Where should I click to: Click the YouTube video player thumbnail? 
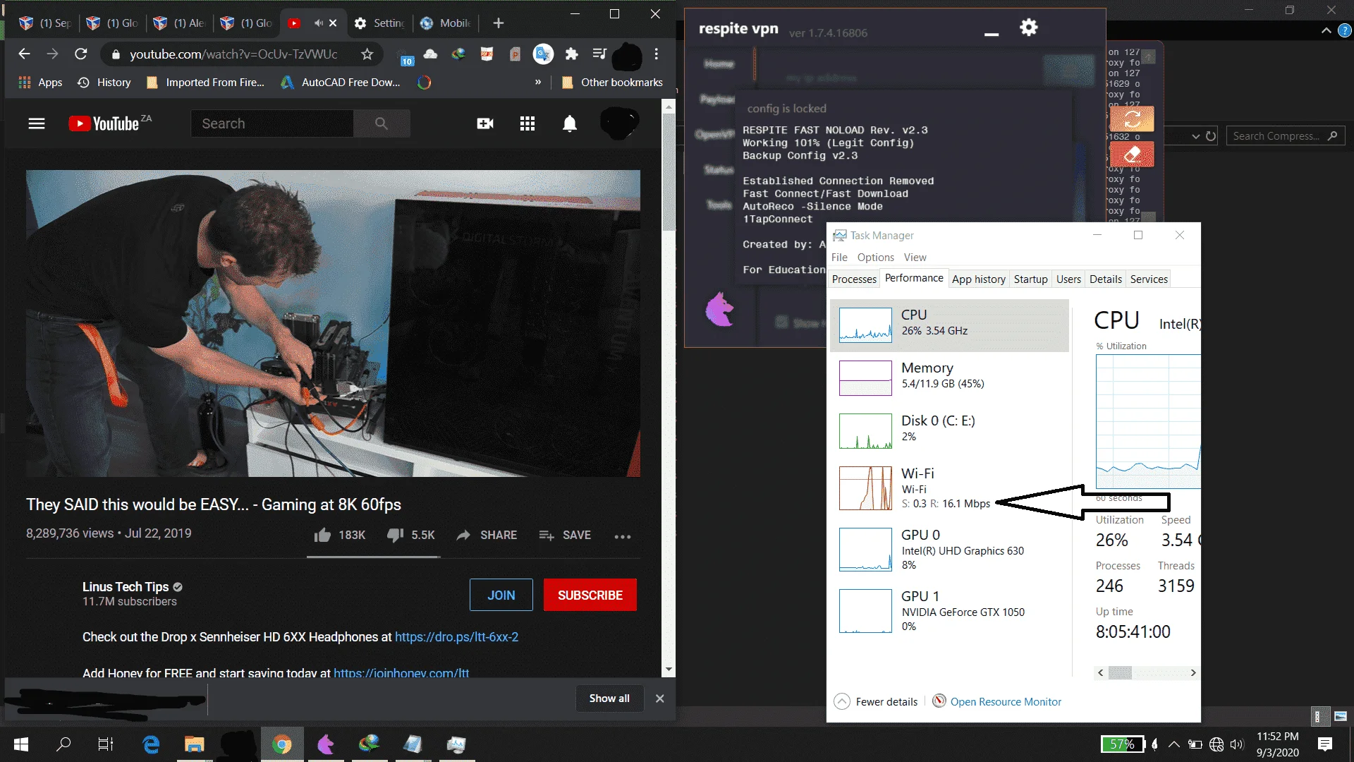[333, 323]
